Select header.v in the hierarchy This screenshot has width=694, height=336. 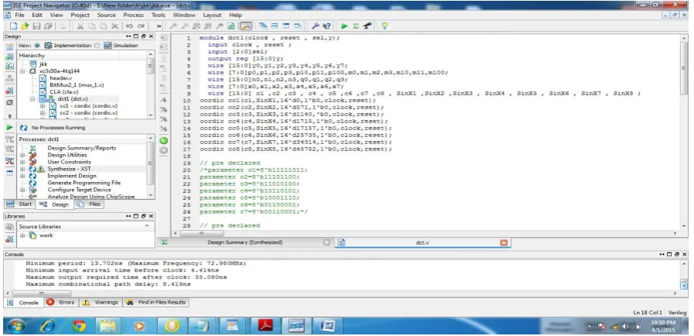tap(60, 78)
